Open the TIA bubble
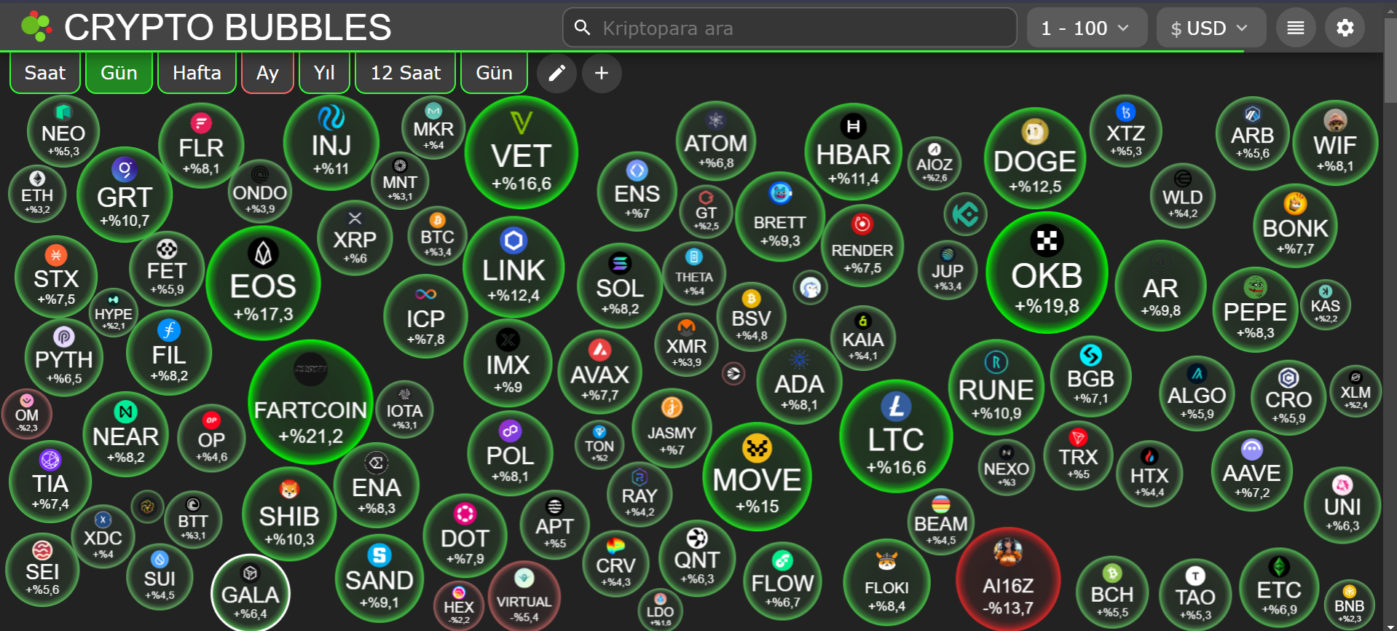Viewport: 1397px width, 631px height. point(50,482)
